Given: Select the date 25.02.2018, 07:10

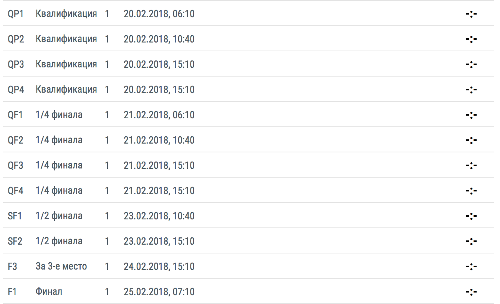Looking at the screenshot, I should [159, 292].
